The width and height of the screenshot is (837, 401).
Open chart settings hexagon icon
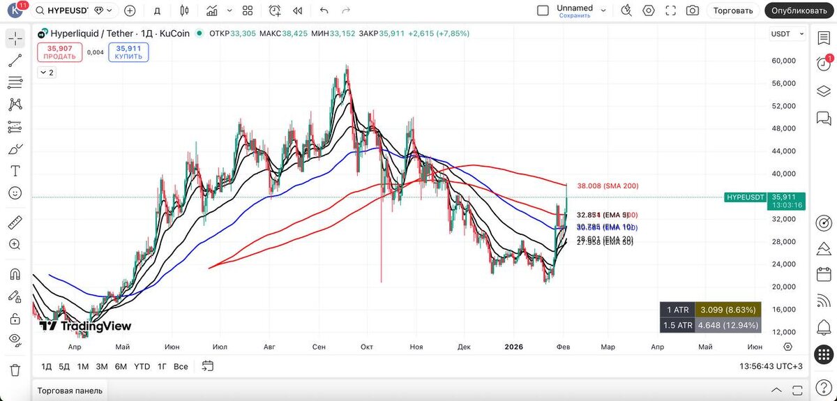tap(649, 10)
